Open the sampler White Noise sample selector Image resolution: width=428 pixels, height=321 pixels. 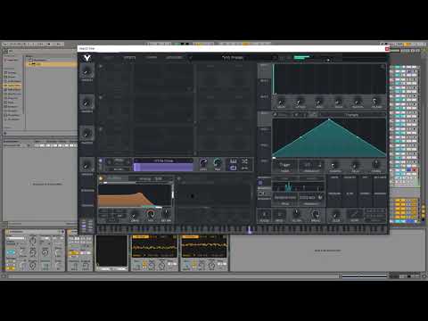coord(163,160)
